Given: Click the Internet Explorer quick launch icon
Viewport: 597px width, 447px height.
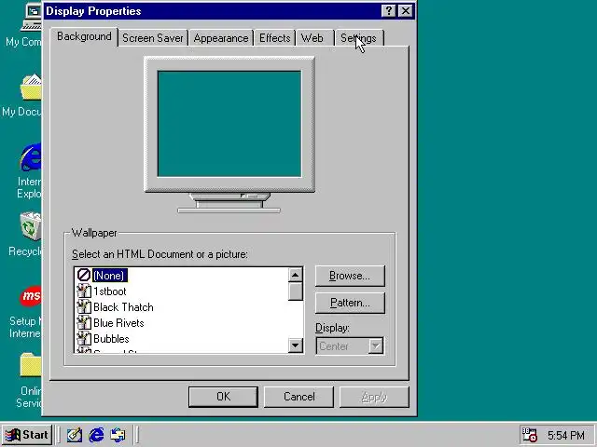Looking at the screenshot, I should (x=96, y=435).
